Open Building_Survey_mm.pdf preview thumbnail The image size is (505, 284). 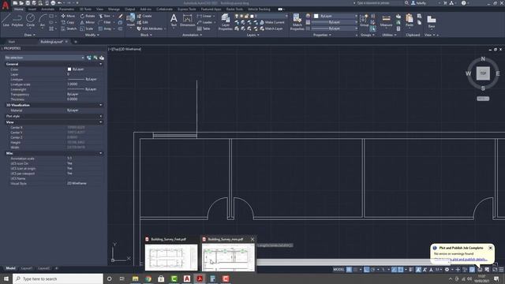228,257
